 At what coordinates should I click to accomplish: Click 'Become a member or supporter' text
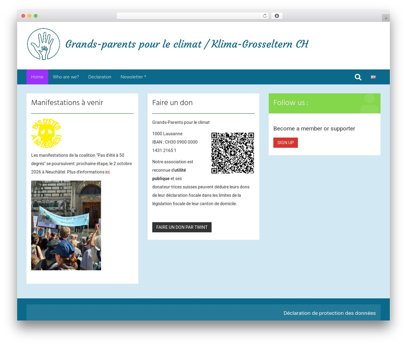click(x=314, y=129)
